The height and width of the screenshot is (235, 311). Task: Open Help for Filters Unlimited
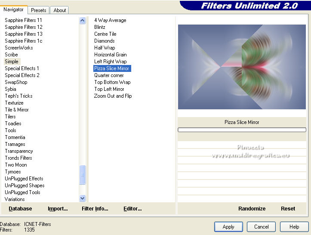[x=294, y=227]
